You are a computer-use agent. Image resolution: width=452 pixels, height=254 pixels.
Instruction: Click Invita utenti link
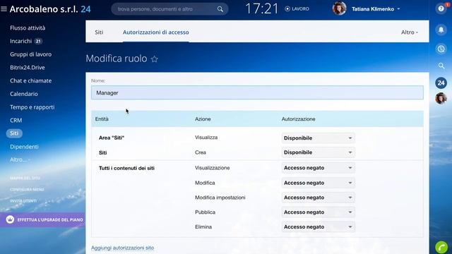pos(23,201)
